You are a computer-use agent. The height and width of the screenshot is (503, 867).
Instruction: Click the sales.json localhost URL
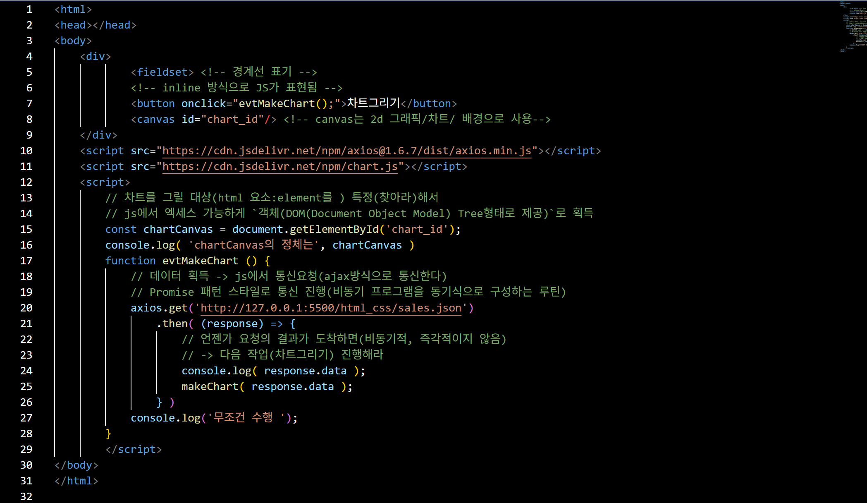click(331, 308)
